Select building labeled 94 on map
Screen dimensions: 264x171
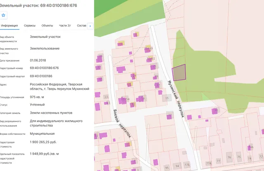177,166
